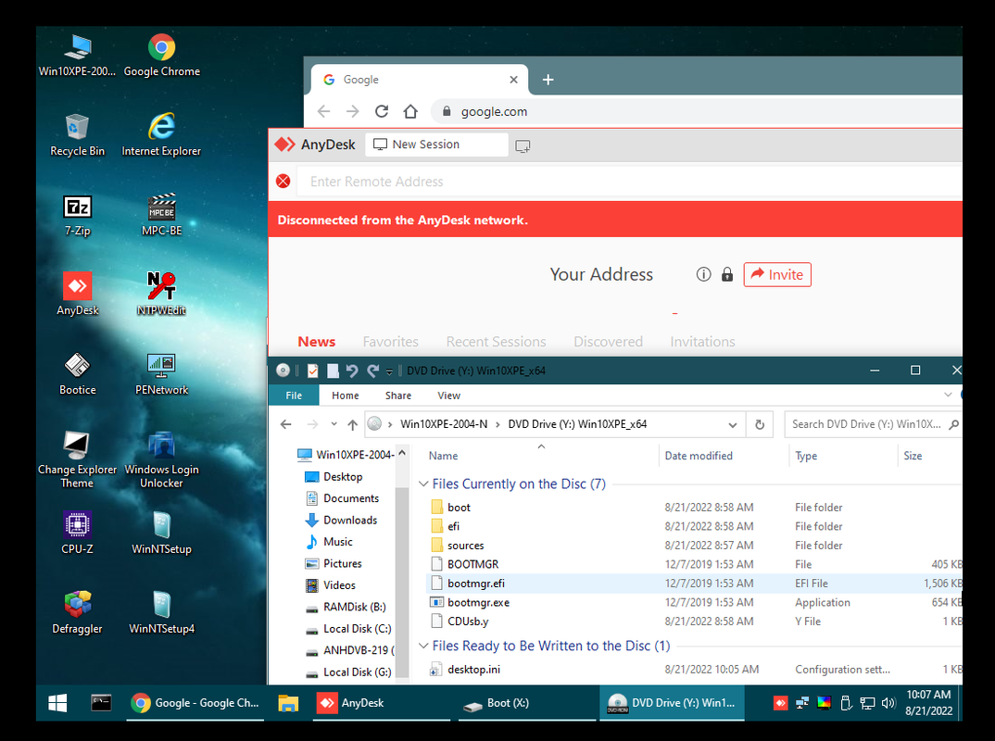The height and width of the screenshot is (741, 995).
Task: Launch NTPWEdit desktop icon
Action: pyautogui.click(x=162, y=295)
